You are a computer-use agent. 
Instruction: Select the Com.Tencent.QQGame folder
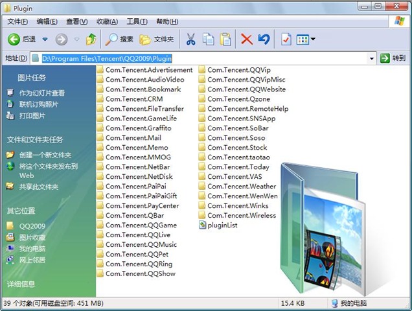[141, 225]
